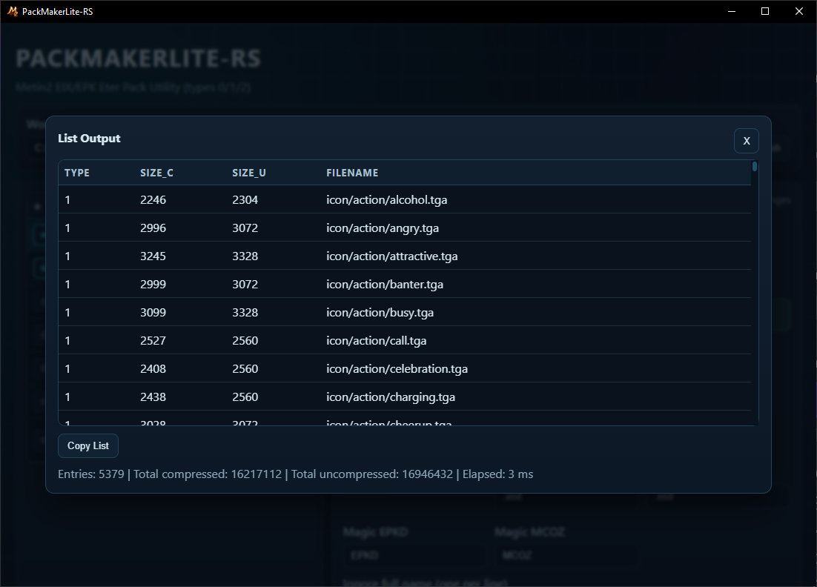The height and width of the screenshot is (587, 817).
Task: Click the TYPE column header
Action: point(77,173)
